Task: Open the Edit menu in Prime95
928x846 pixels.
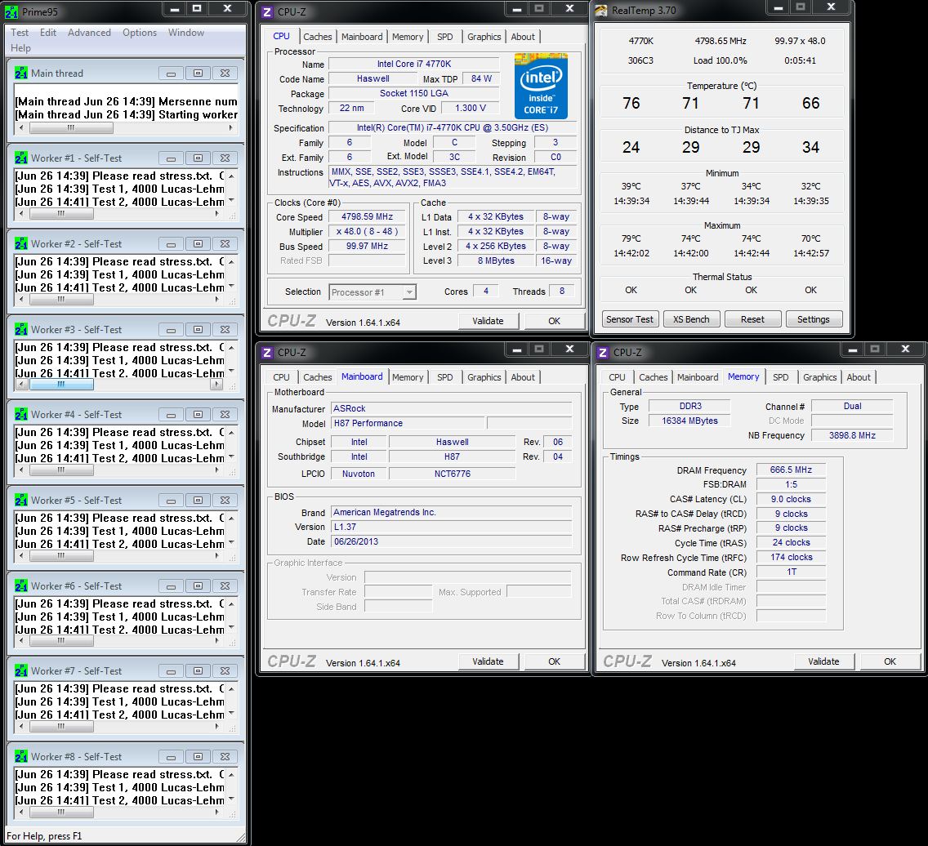Action: click(48, 33)
